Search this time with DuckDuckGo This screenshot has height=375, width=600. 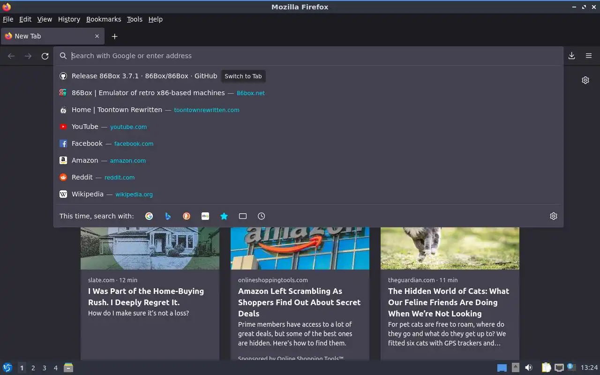click(x=187, y=216)
